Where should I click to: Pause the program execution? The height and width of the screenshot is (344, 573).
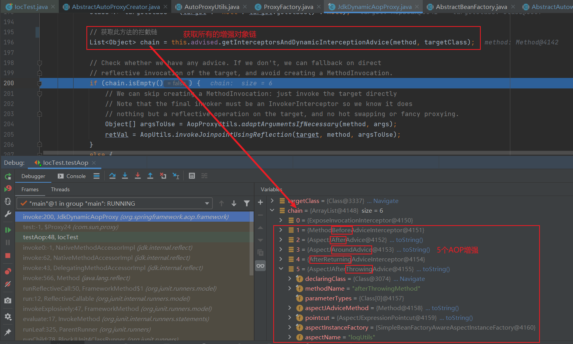(x=8, y=242)
